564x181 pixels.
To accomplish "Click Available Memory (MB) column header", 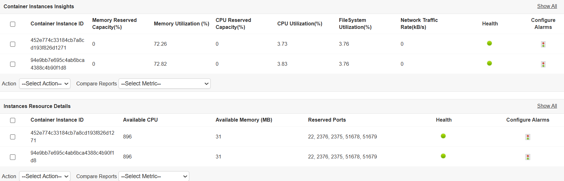I will click(x=244, y=120).
